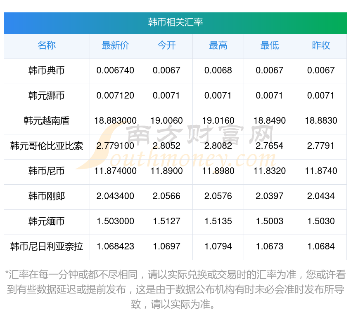Click the value 11.8740
The image size is (351, 317).
tap(321, 171)
